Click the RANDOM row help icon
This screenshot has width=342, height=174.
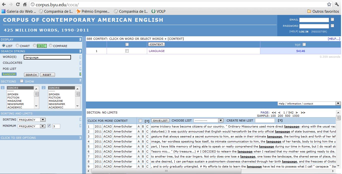pos(80,74)
